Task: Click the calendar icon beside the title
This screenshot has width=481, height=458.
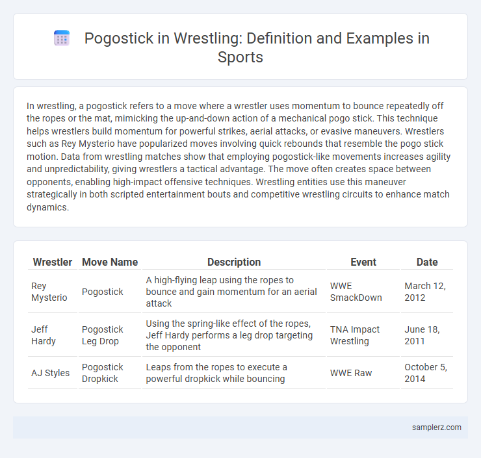Action: pyautogui.click(x=62, y=38)
